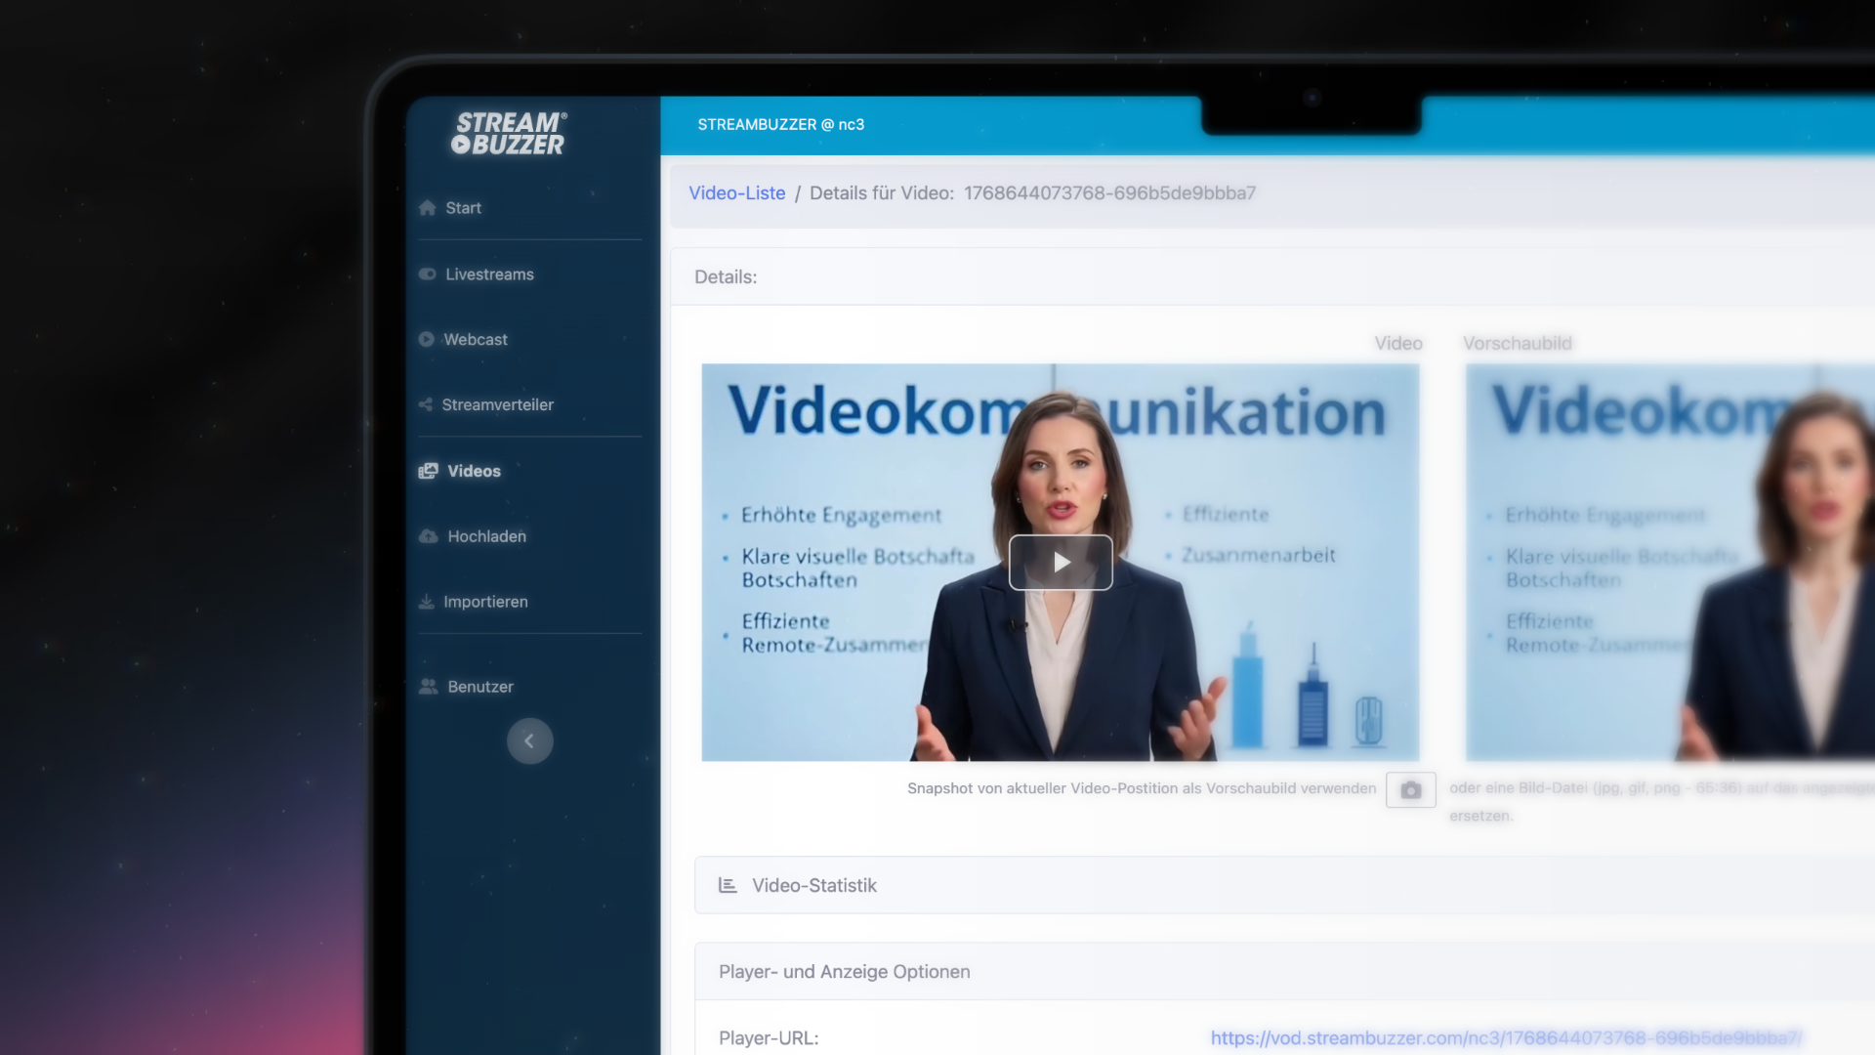Viewport: 1875px width, 1055px height.
Task: Collapse the sidebar with the chevron button
Action: tap(530, 741)
